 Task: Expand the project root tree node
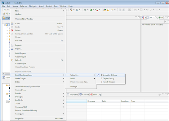coord(4,25)
